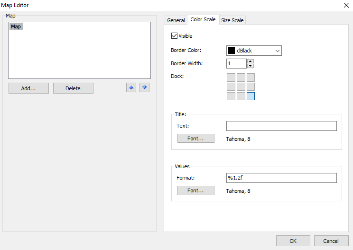Screen dimensions: 353x250
Task: Move map layer down with blue arrow
Action: pos(144,88)
